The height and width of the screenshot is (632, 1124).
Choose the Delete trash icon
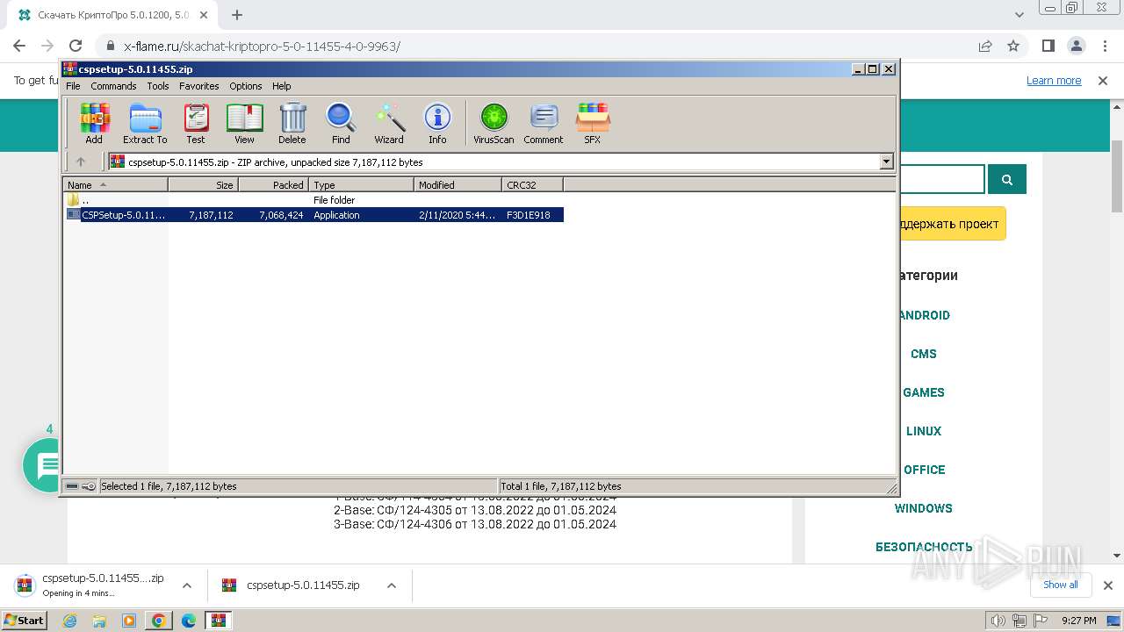[292, 124]
